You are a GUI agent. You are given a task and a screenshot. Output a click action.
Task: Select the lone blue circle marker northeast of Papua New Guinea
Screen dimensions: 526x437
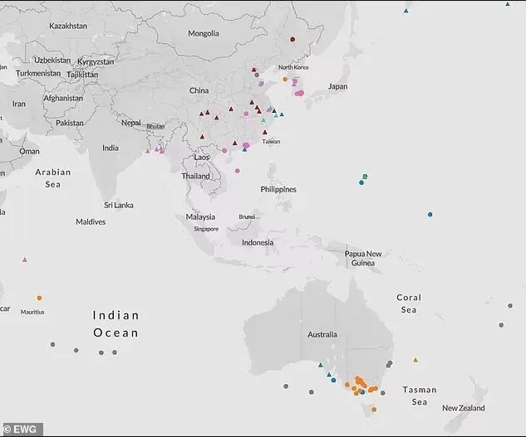pyautogui.click(x=430, y=214)
